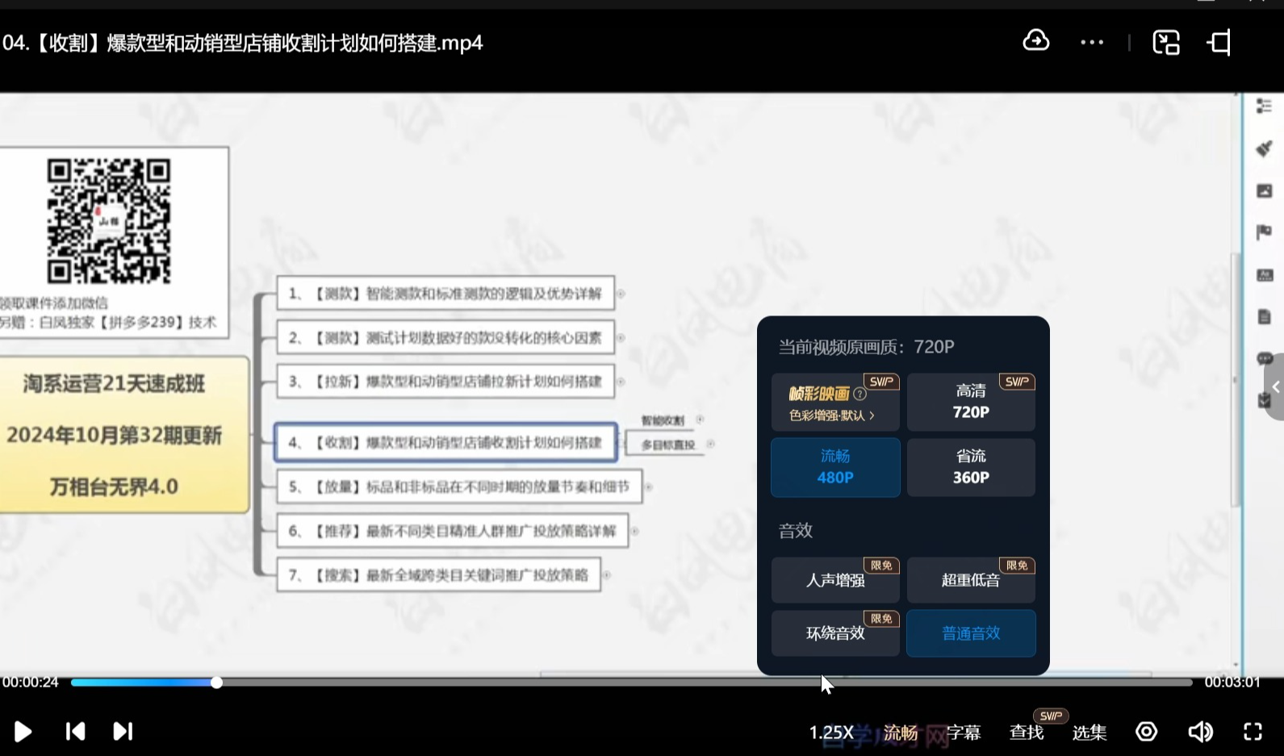Click mind-map node 2 【测款】测试计划数据好的款
1284x756 pixels.
(x=445, y=337)
